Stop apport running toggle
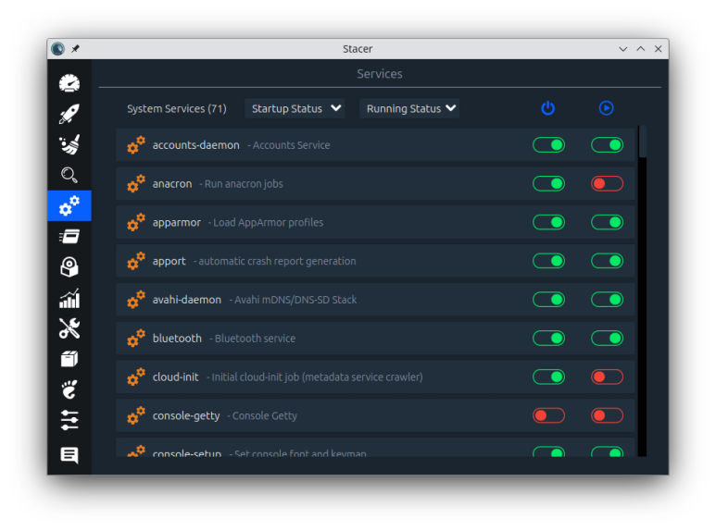Viewport: 716px width, 531px height. click(607, 261)
